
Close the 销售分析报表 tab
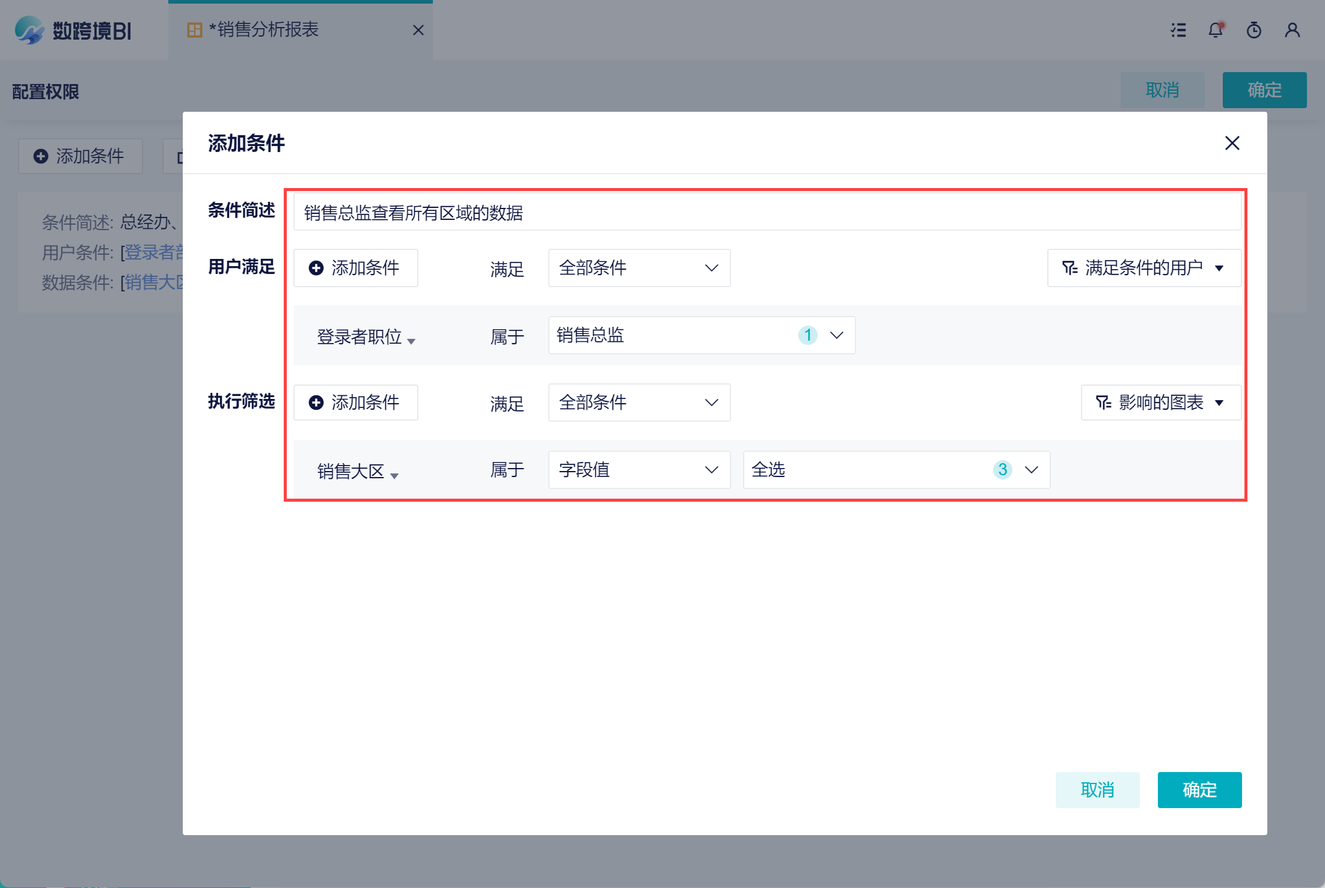click(x=418, y=30)
